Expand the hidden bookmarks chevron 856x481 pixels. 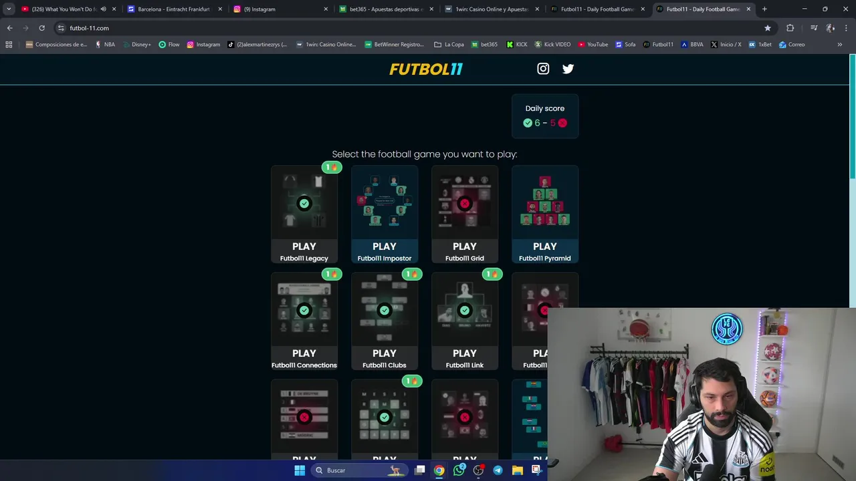pyautogui.click(x=840, y=45)
